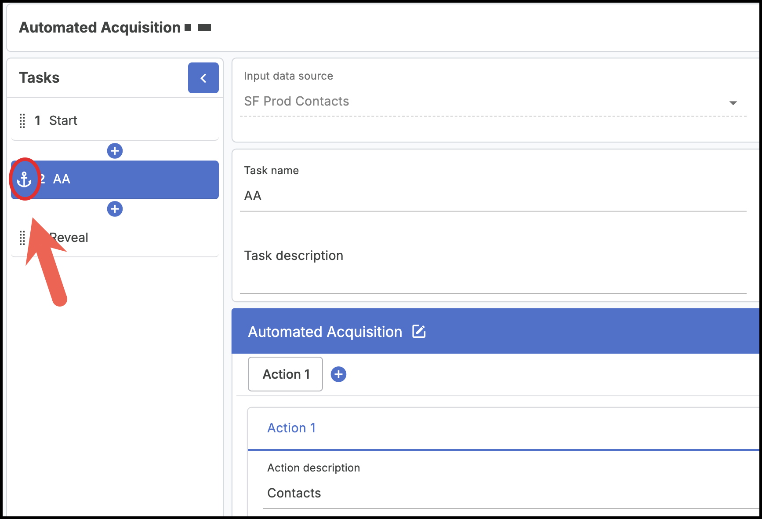Screen dimensions: 762x519
Task: Click the small square icon beside page title
Action: [x=188, y=28]
